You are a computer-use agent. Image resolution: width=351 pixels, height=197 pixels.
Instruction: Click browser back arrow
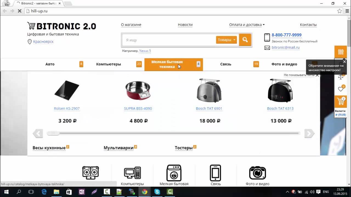5,11
